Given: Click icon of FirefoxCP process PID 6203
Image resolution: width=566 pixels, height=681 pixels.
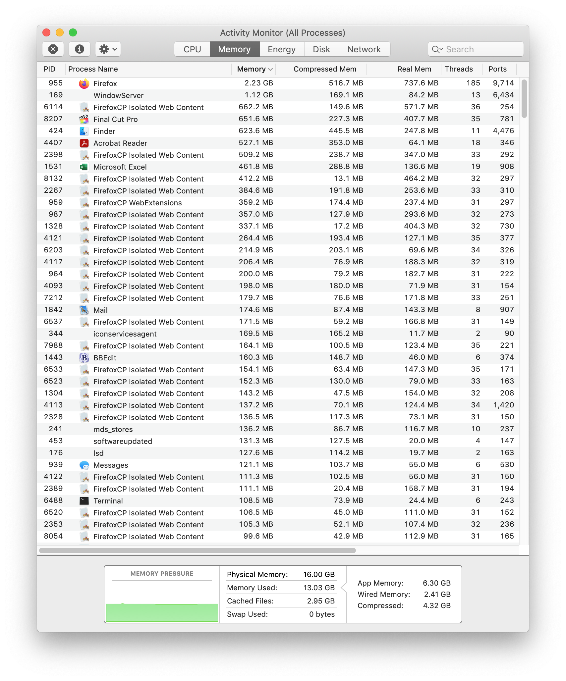Looking at the screenshot, I should tap(85, 250).
